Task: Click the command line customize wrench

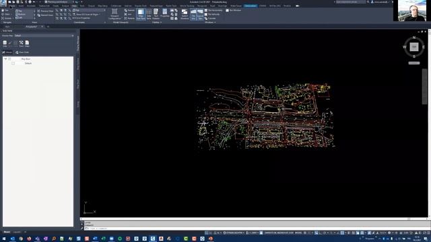Action: (82, 229)
